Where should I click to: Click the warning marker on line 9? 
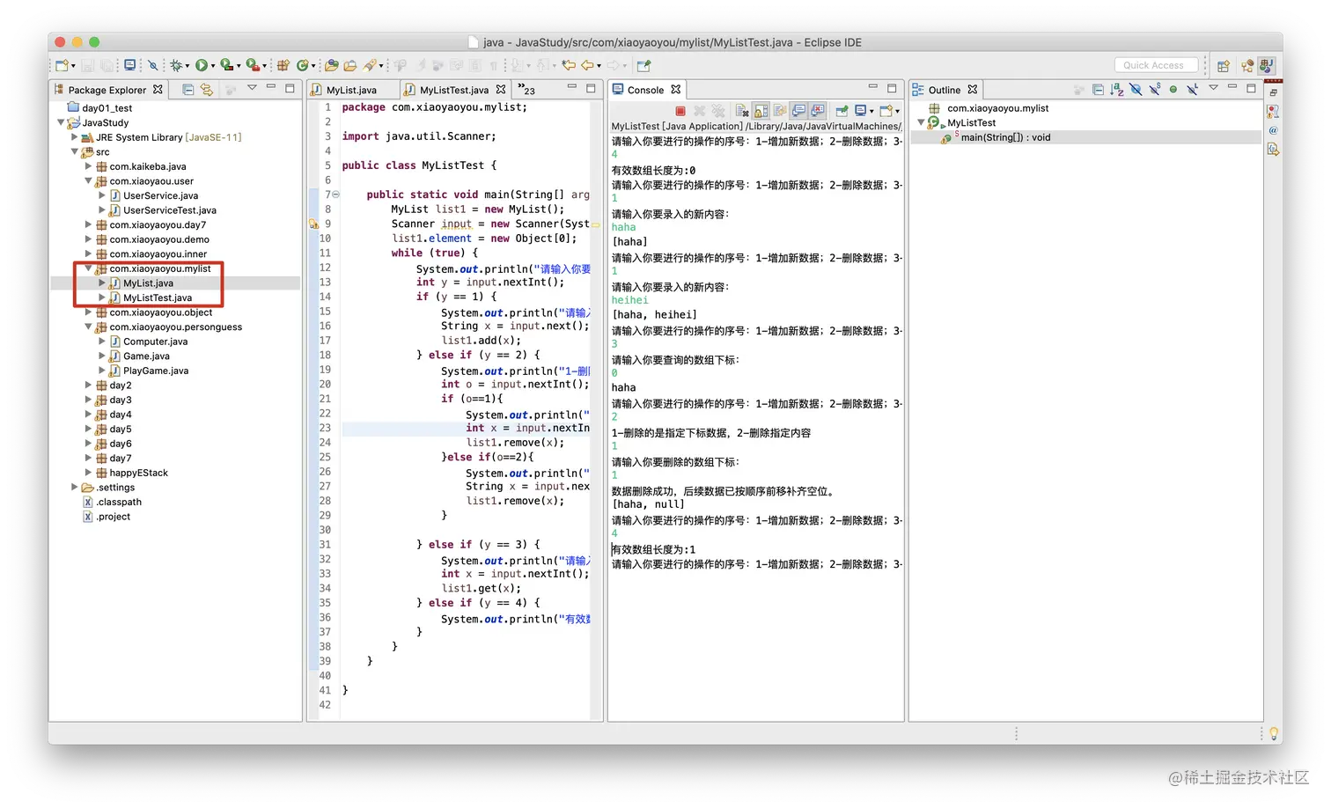tap(313, 224)
